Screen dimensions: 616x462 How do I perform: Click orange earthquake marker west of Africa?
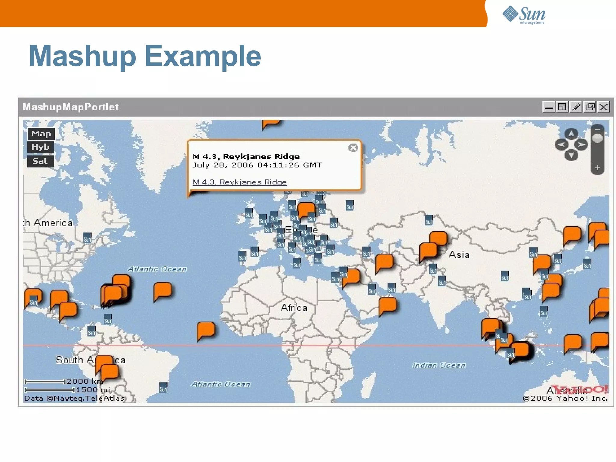(x=206, y=330)
